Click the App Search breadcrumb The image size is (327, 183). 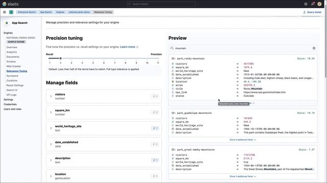[x=45, y=12]
